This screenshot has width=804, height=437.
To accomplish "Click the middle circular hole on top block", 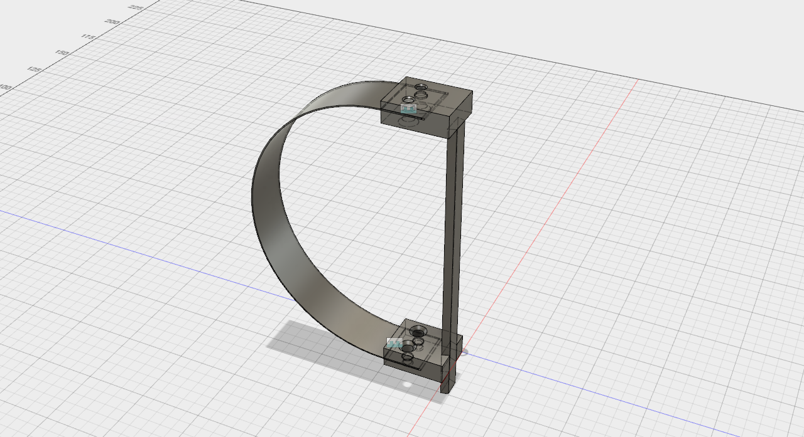I will point(421,95).
